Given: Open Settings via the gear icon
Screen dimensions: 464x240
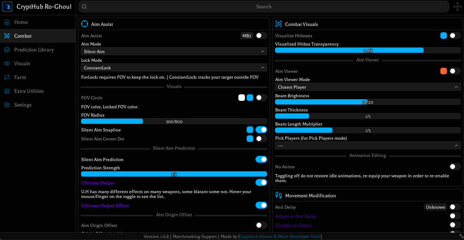Looking at the screenshot, I should click(7, 105).
